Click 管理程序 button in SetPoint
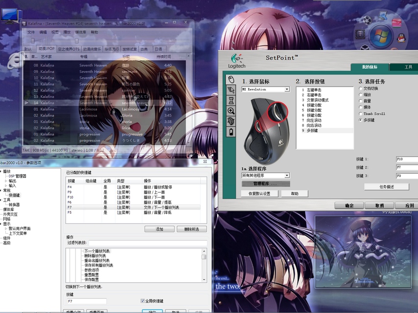 tap(265, 183)
